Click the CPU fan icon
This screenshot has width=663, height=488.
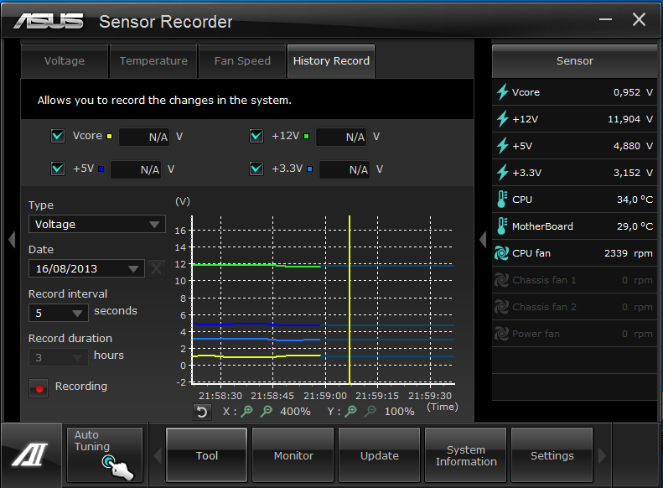(501, 253)
